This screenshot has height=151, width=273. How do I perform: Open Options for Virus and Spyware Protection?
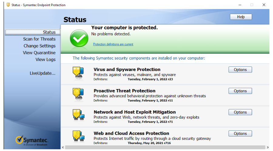240,69
